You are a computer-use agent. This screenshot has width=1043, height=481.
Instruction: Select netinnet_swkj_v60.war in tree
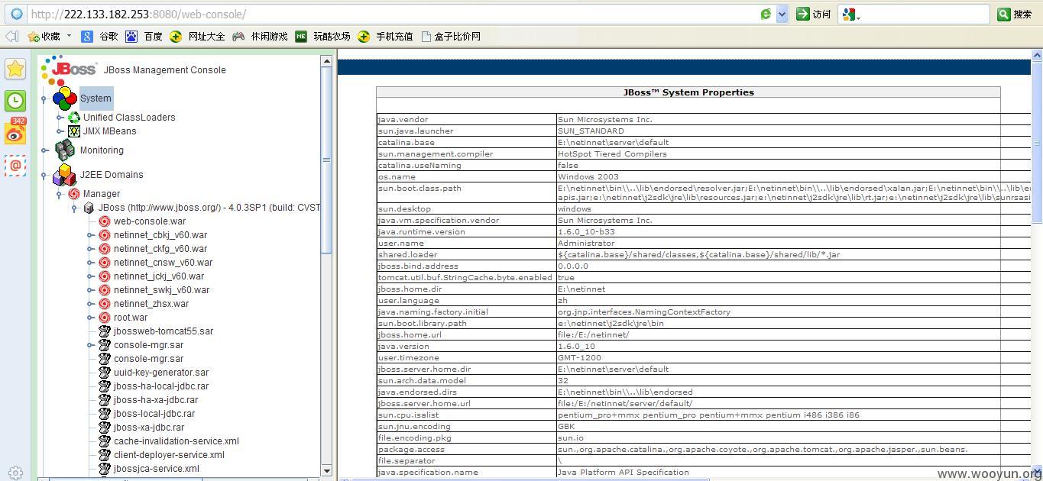coord(161,290)
